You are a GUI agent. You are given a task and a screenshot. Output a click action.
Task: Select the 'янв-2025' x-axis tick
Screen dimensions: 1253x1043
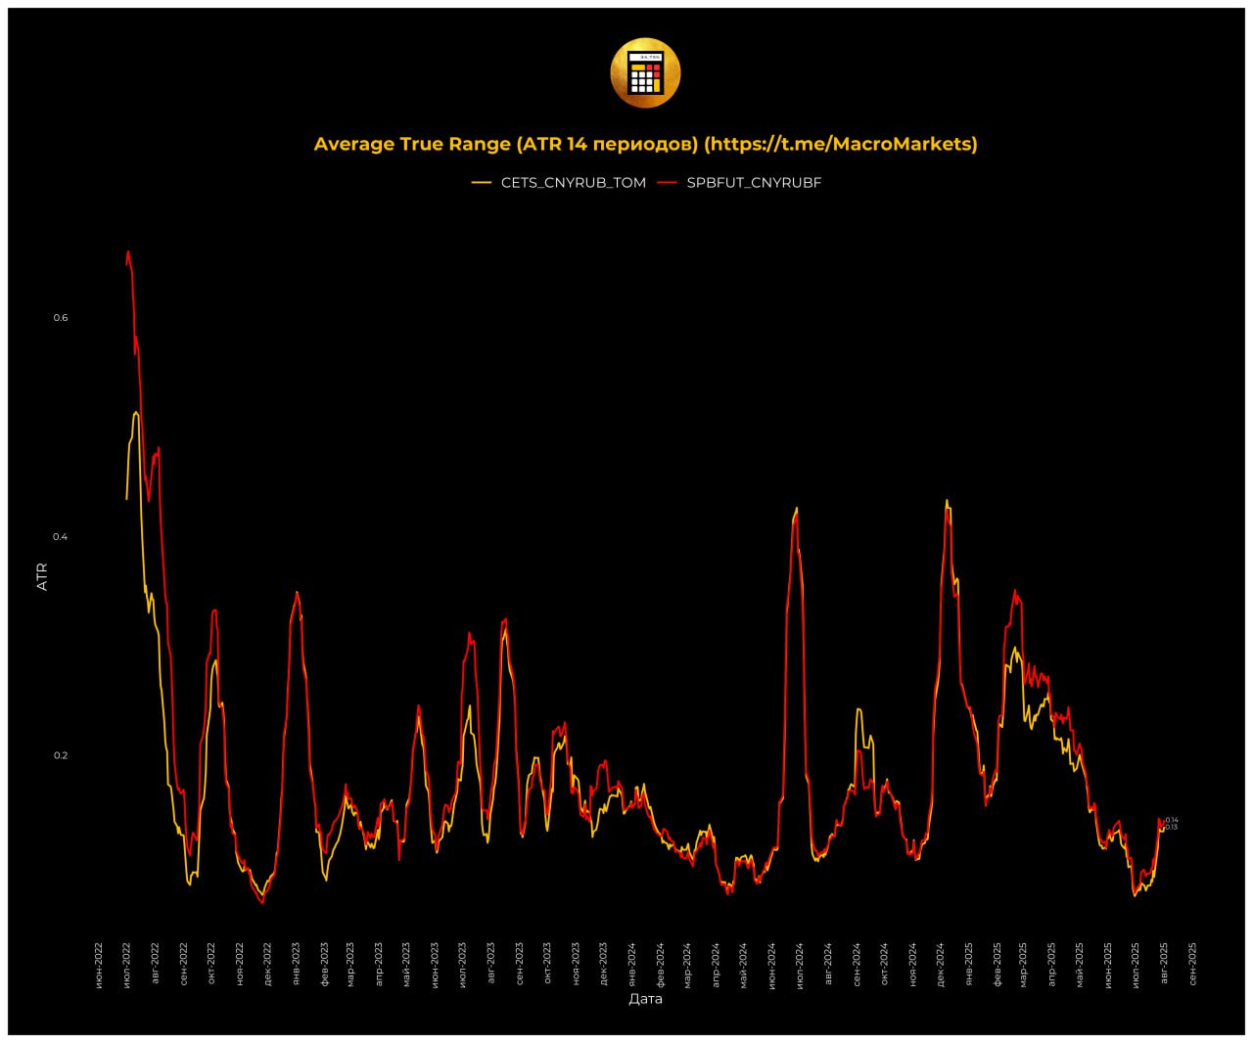point(969,963)
